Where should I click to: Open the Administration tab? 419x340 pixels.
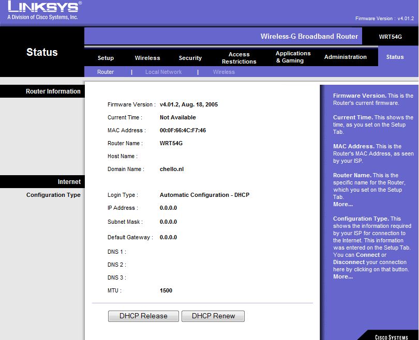345,57
